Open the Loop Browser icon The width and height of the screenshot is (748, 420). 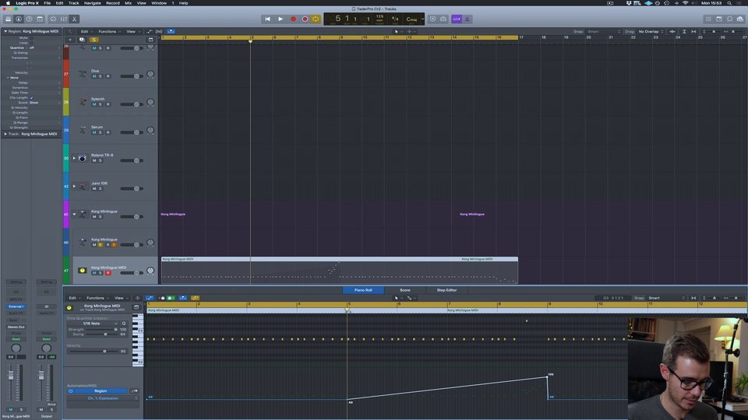[x=729, y=19]
